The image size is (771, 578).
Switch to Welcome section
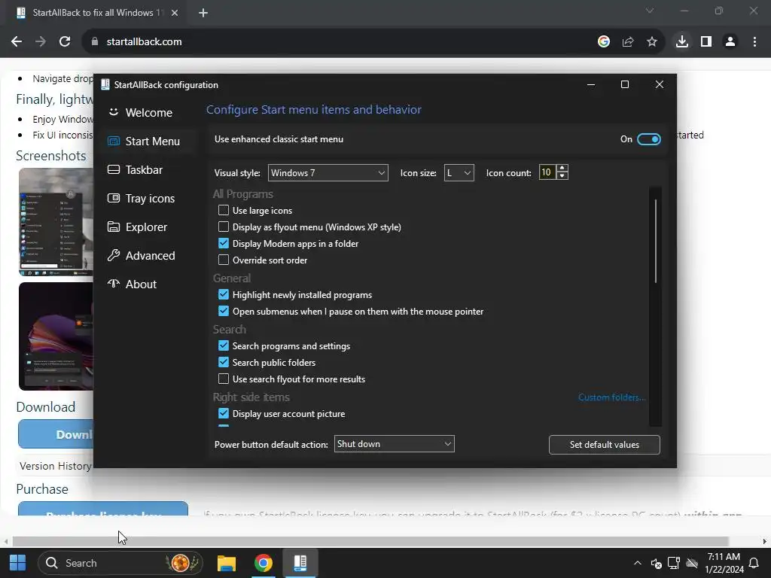coord(148,112)
